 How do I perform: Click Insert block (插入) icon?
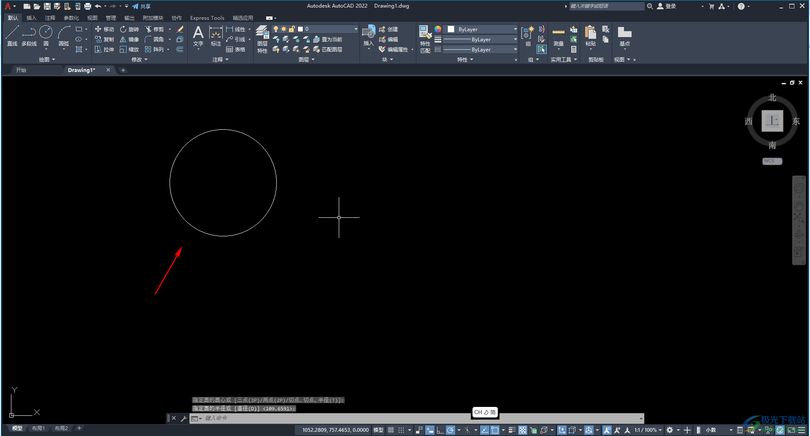(x=369, y=36)
